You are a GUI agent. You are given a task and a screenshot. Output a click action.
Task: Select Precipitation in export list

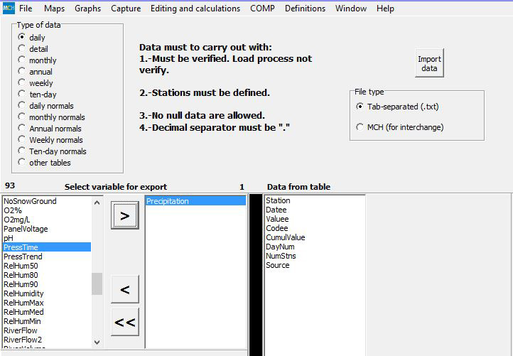[168, 201]
